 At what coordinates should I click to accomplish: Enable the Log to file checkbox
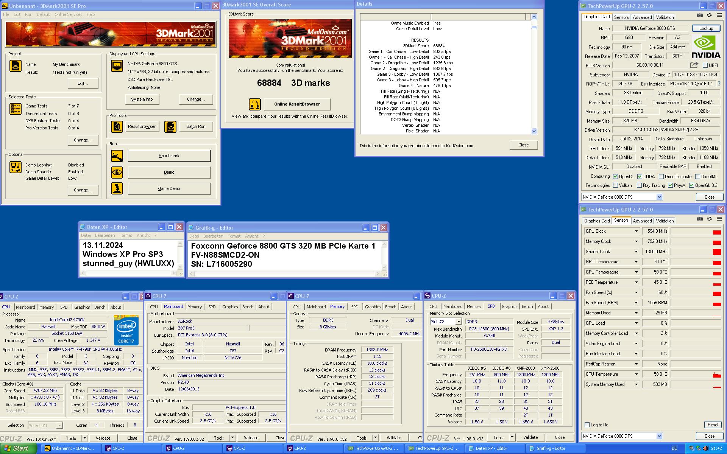click(x=587, y=425)
